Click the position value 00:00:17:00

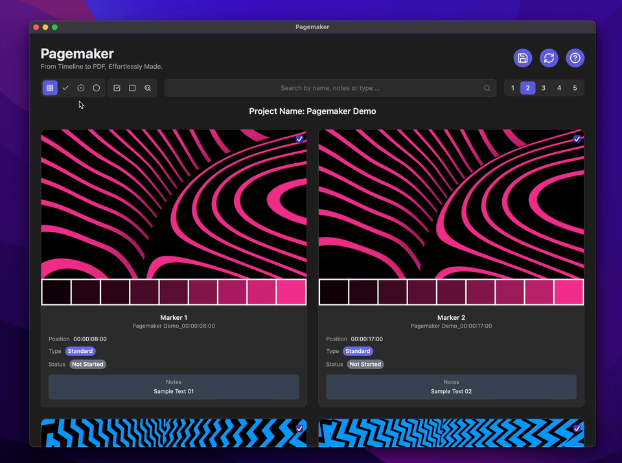click(367, 339)
